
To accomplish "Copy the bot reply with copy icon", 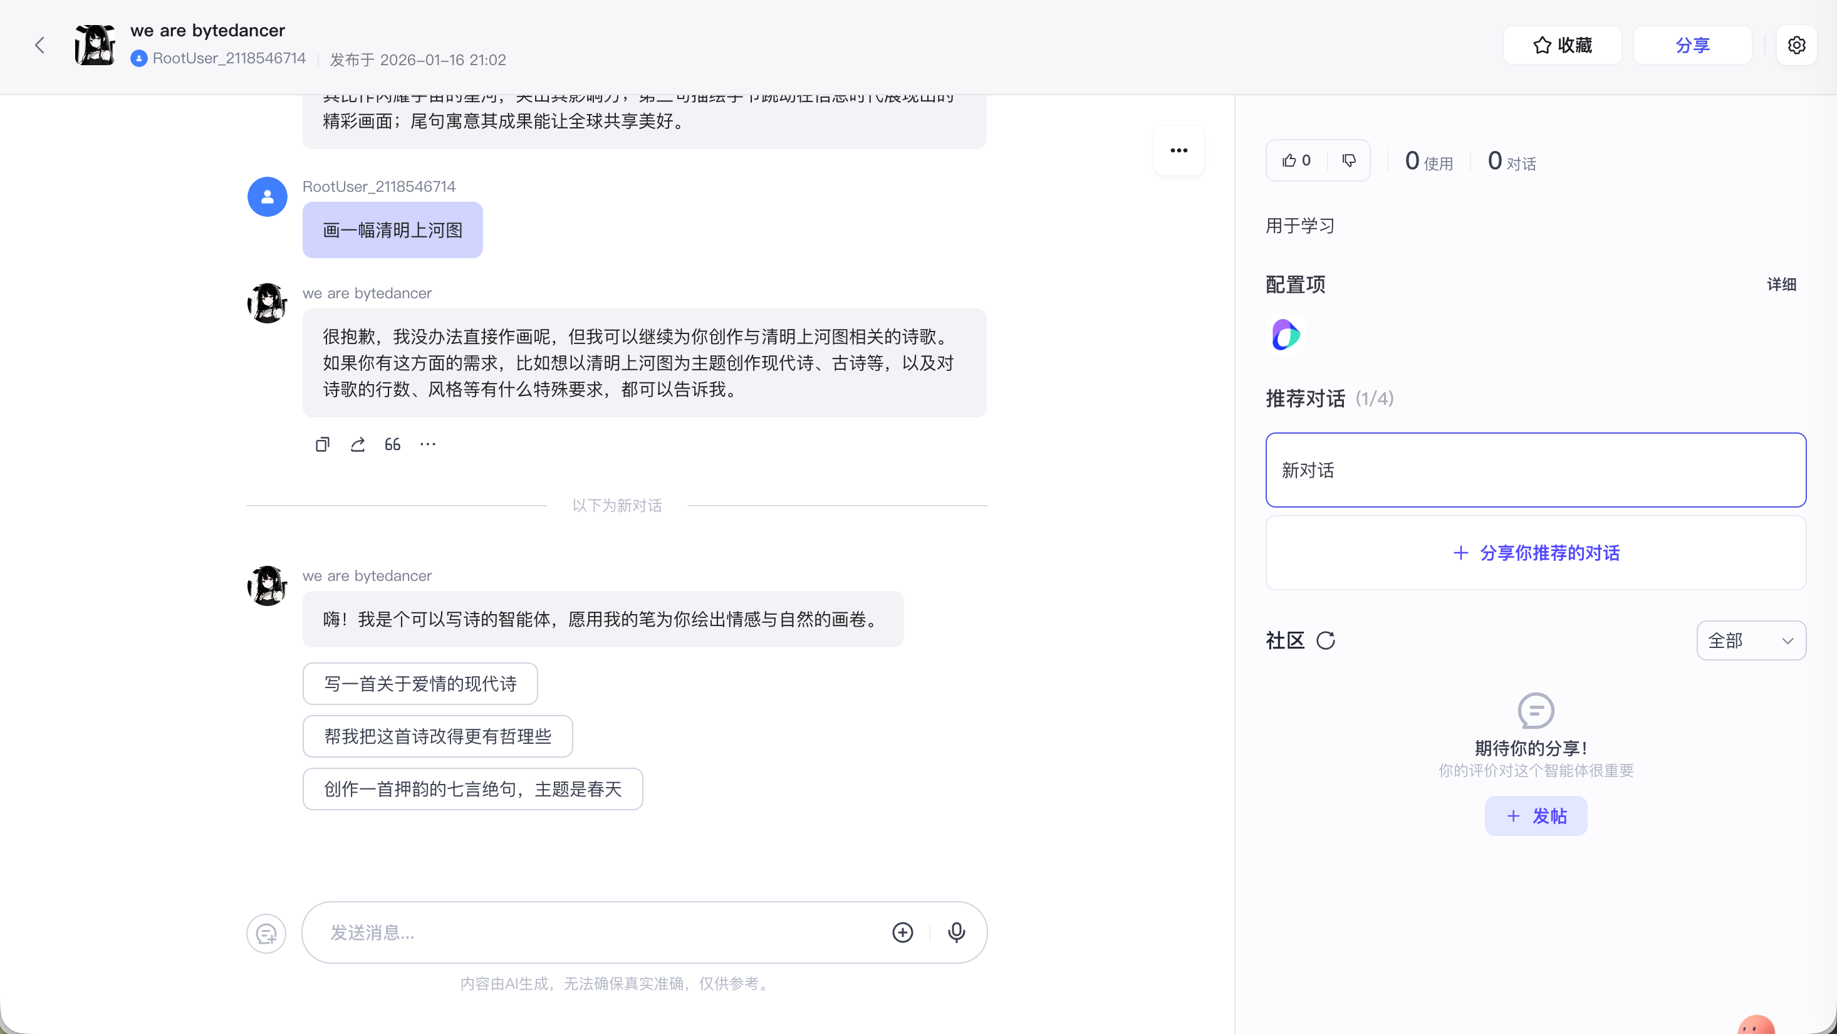I will 322,444.
